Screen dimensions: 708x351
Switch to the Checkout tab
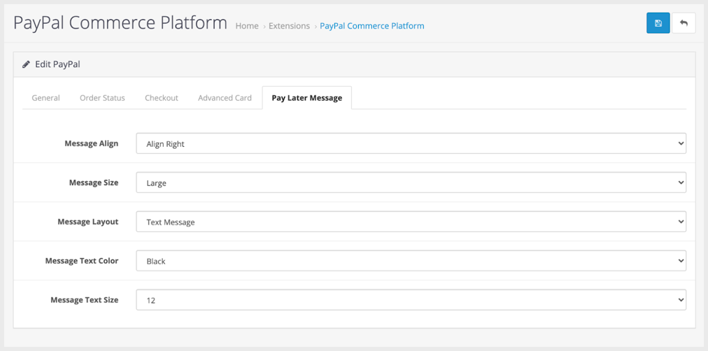[x=162, y=98]
